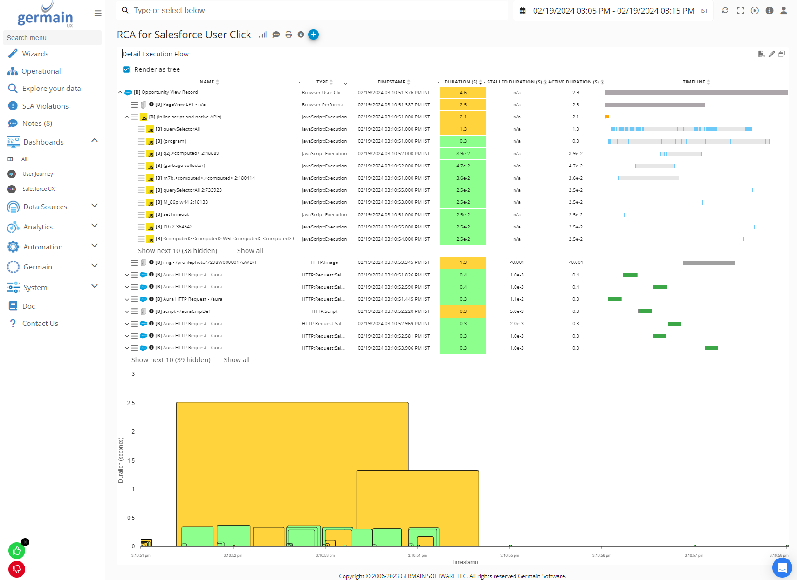
Task: Toggle the hamburger sidebar menu
Action: pos(98,14)
